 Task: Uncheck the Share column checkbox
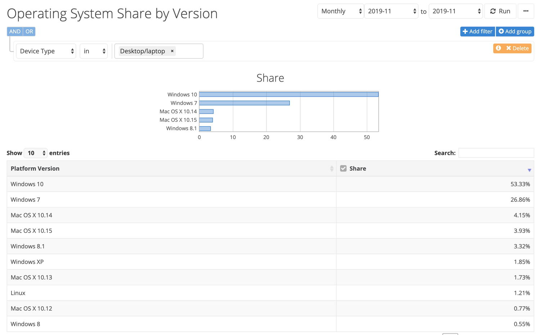[343, 168]
